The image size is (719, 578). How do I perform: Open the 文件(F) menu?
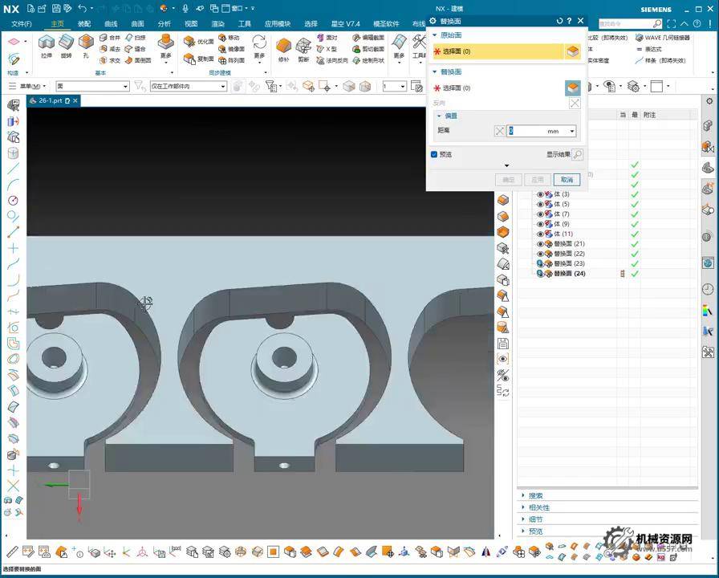[x=22, y=24]
